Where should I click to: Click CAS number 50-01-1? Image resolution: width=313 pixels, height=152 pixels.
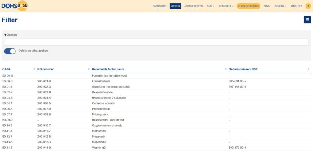coord(7,87)
